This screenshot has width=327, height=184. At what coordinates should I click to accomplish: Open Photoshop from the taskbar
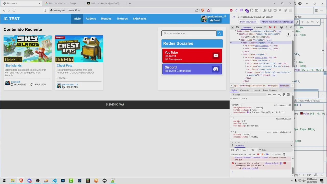[x=63, y=181]
